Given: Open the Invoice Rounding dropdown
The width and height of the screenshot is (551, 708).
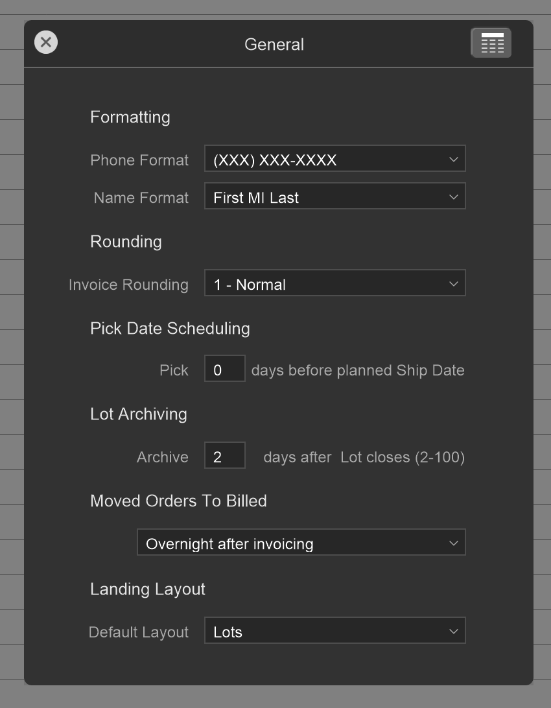Looking at the screenshot, I should click(x=334, y=283).
